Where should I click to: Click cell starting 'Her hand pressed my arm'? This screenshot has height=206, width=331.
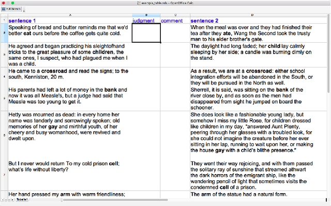point(70,194)
